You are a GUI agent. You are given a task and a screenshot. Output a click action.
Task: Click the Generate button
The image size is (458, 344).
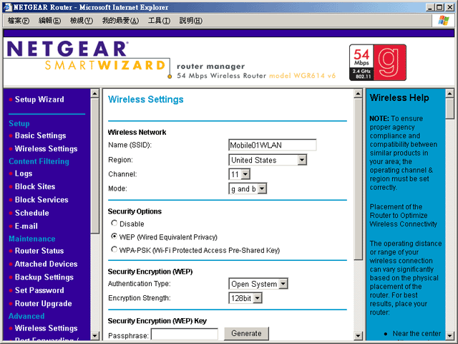[x=246, y=333]
